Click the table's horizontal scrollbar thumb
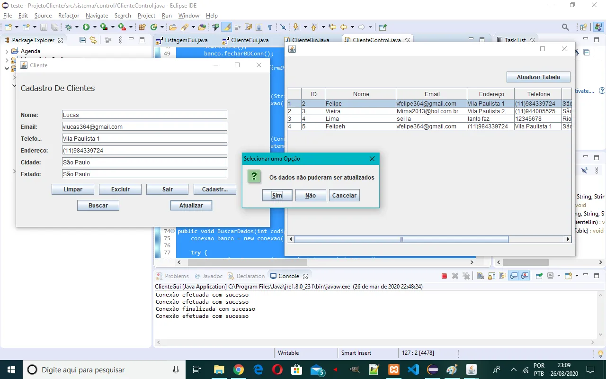 (401, 240)
